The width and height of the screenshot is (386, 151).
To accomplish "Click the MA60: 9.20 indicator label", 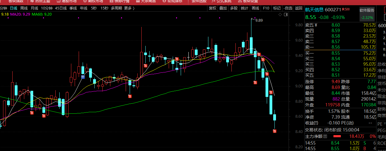I will click(x=41, y=14).
